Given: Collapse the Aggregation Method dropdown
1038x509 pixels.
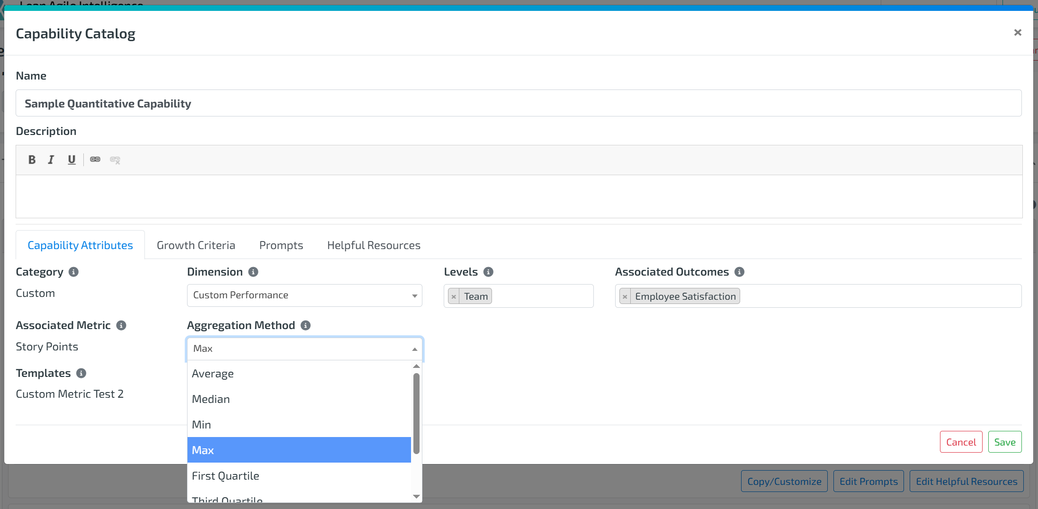Looking at the screenshot, I should click(304, 348).
